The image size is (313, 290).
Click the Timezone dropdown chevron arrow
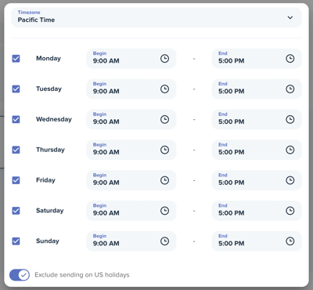coord(290,17)
